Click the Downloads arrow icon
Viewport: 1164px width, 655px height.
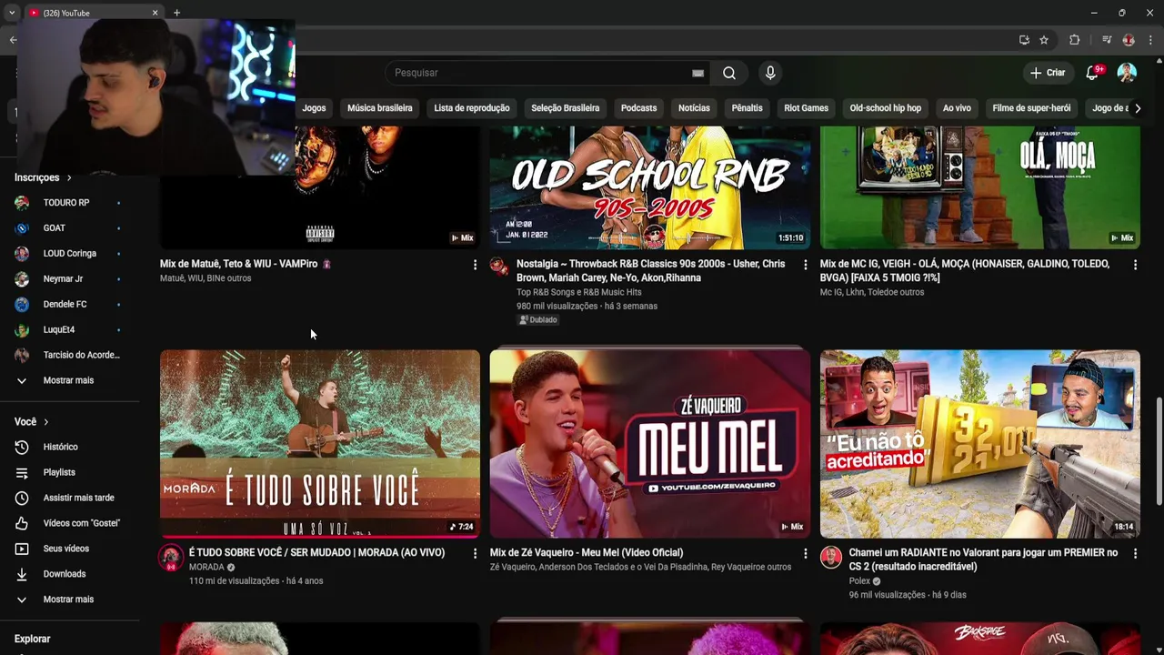[x=22, y=574]
